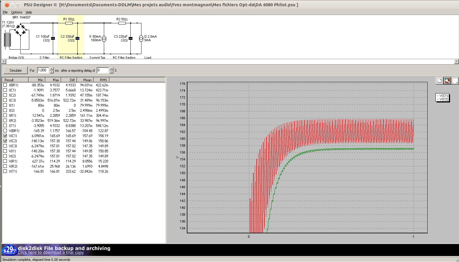Toggle the V(R1) result checkbox
The height and width of the screenshot is (262, 459).
[x=5, y=161]
